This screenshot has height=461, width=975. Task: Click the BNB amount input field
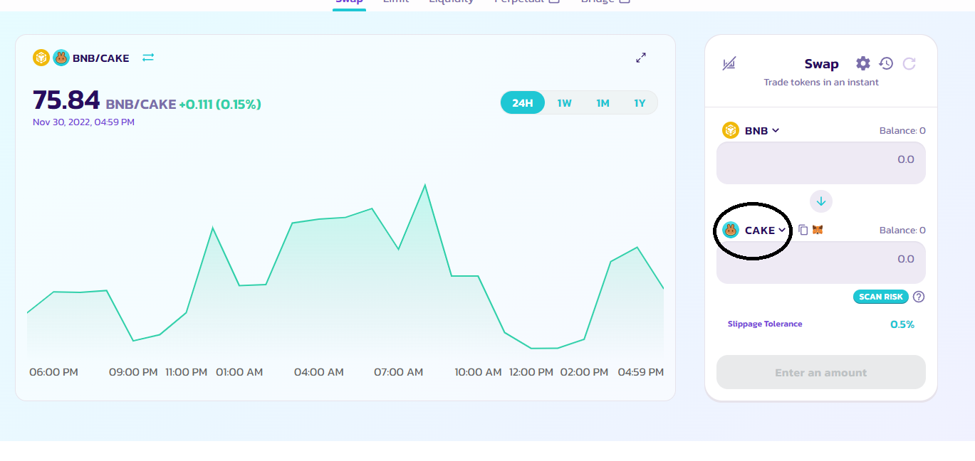point(820,162)
